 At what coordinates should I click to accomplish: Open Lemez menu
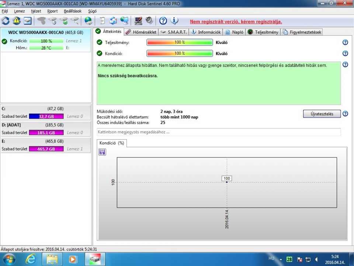(x=20, y=11)
